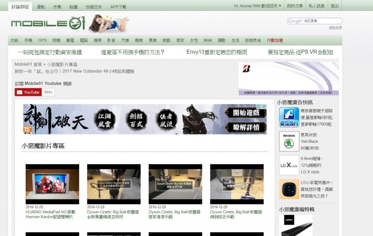
Task: Open 機車 category in nav bar
Action: [139, 40]
